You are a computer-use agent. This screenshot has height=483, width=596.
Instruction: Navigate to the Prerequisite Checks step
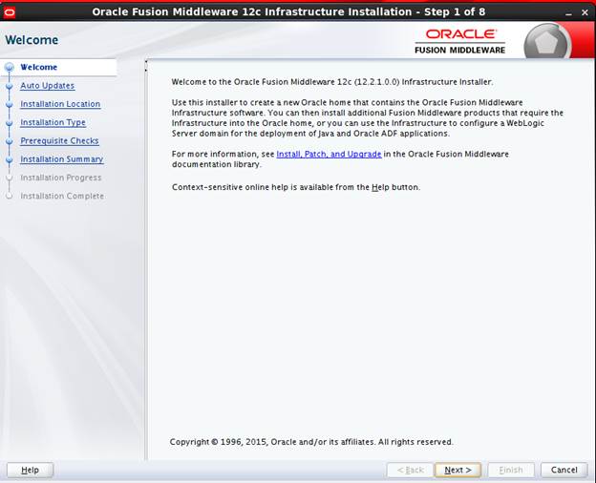tap(59, 141)
